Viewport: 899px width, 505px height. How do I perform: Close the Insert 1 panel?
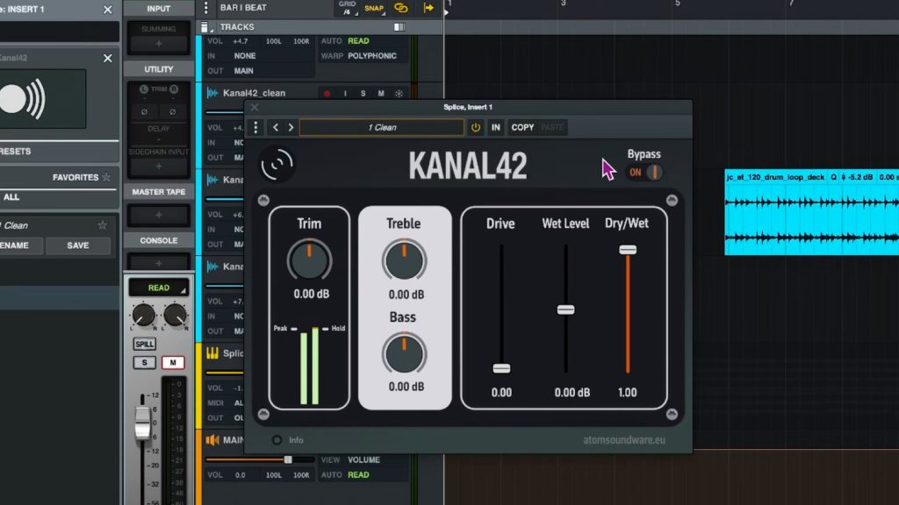click(107, 9)
